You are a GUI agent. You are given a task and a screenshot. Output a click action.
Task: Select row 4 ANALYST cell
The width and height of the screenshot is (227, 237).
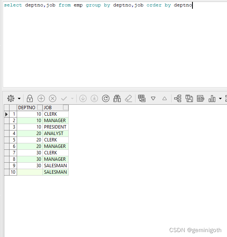[55, 133]
